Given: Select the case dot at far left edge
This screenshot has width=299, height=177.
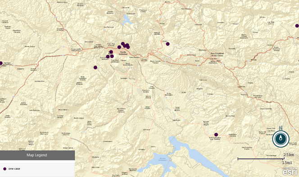Looking at the screenshot, I should click(x=1, y=63).
